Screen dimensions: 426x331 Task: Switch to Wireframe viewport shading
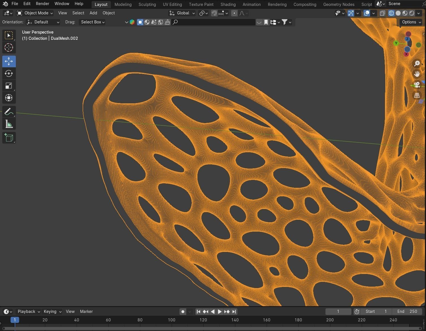point(391,13)
